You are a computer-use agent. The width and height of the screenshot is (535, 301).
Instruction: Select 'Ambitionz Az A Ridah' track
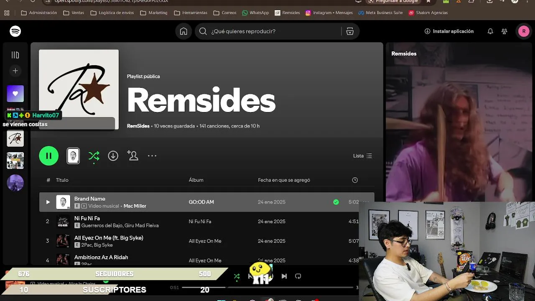tap(101, 258)
